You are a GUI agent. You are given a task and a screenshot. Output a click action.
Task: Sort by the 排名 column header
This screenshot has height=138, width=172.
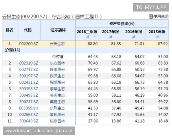tap(10, 30)
